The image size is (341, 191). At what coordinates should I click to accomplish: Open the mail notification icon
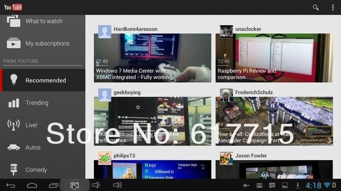pos(259,185)
